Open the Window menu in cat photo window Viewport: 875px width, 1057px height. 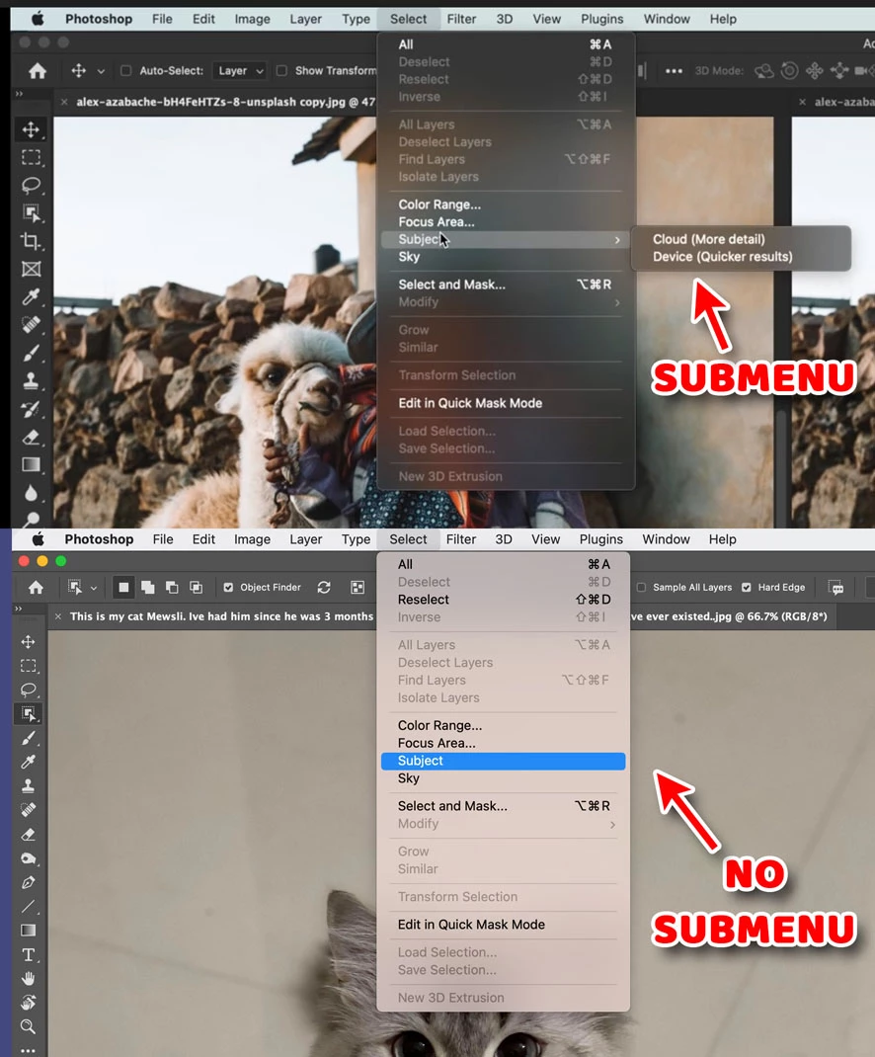click(x=666, y=539)
